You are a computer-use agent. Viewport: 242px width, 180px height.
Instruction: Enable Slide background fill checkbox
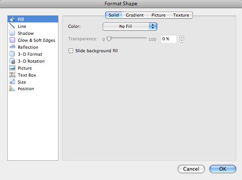(71, 51)
